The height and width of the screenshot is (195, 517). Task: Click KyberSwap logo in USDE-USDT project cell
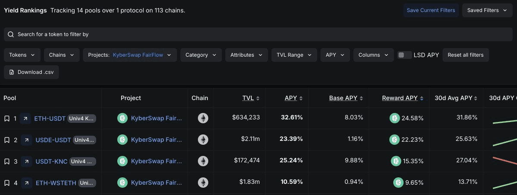pos(122,140)
